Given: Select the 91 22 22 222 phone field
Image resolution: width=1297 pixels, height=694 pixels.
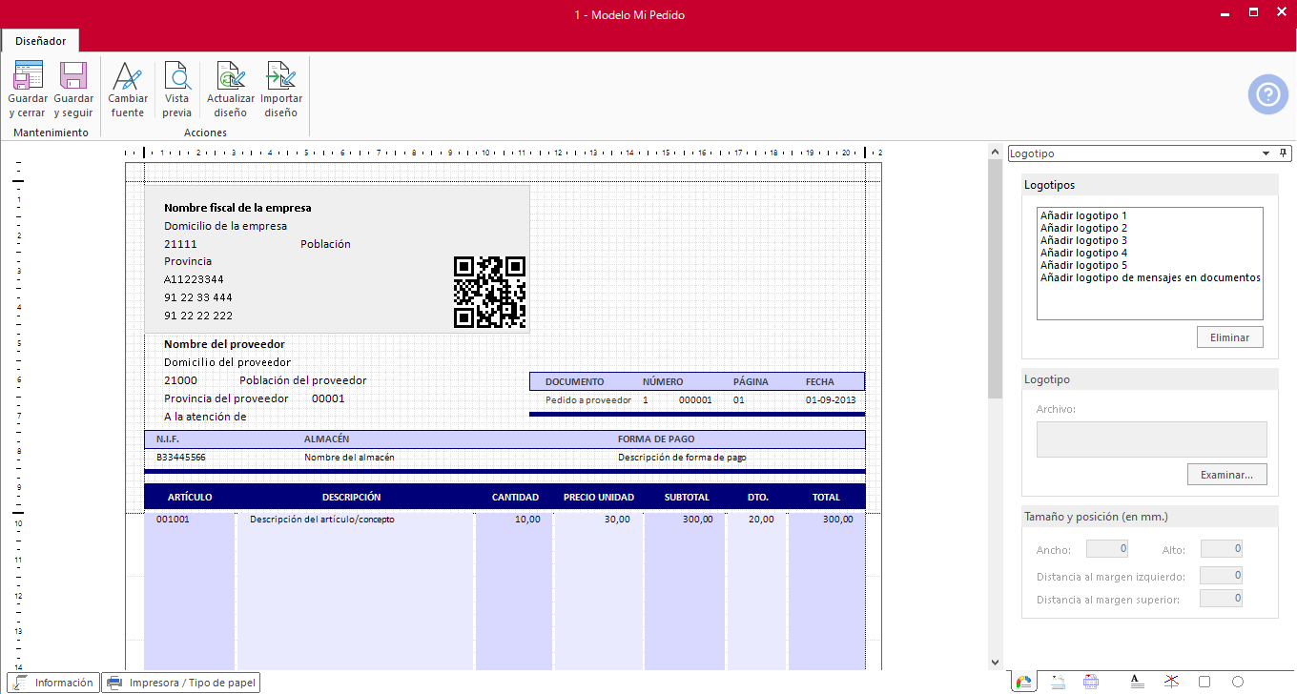Looking at the screenshot, I should (x=198, y=316).
